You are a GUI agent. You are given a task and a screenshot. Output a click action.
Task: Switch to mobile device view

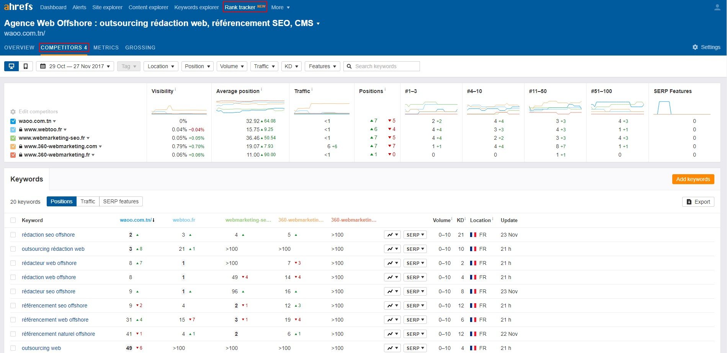coord(26,66)
